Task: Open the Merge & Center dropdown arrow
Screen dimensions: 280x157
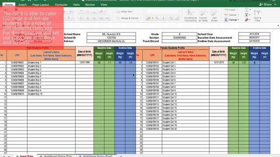Action: (x=141, y=18)
